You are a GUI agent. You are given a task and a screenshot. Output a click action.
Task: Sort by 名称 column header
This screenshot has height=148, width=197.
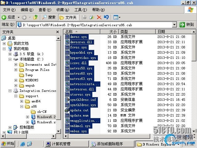82,31
